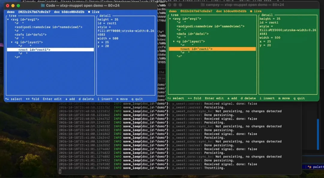Collapse the g id="layer1" node in green window
The width and height of the screenshot is (324, 178).
174,41
